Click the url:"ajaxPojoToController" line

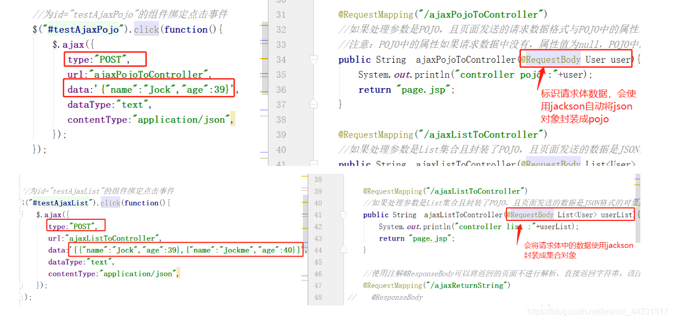tap(140, 75)
